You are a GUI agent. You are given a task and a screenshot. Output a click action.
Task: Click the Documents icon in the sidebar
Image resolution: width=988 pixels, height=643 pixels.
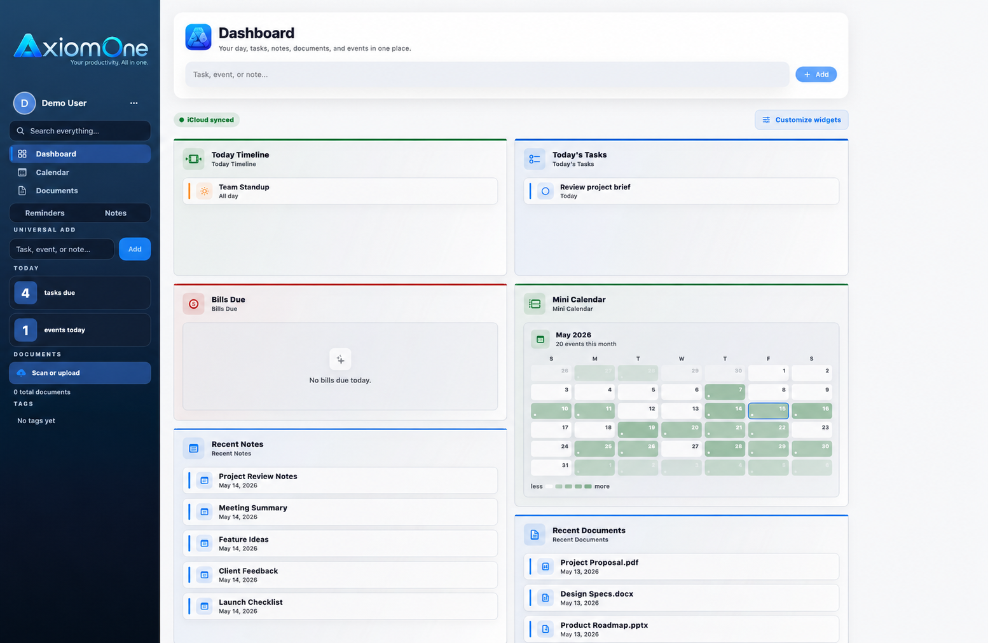[x=22, y=191]
